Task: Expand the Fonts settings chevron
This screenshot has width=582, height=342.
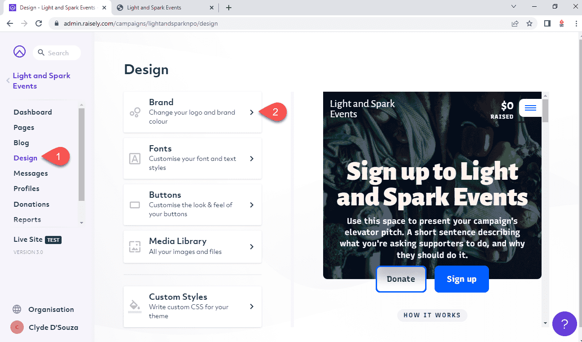Action: [252, 159]
